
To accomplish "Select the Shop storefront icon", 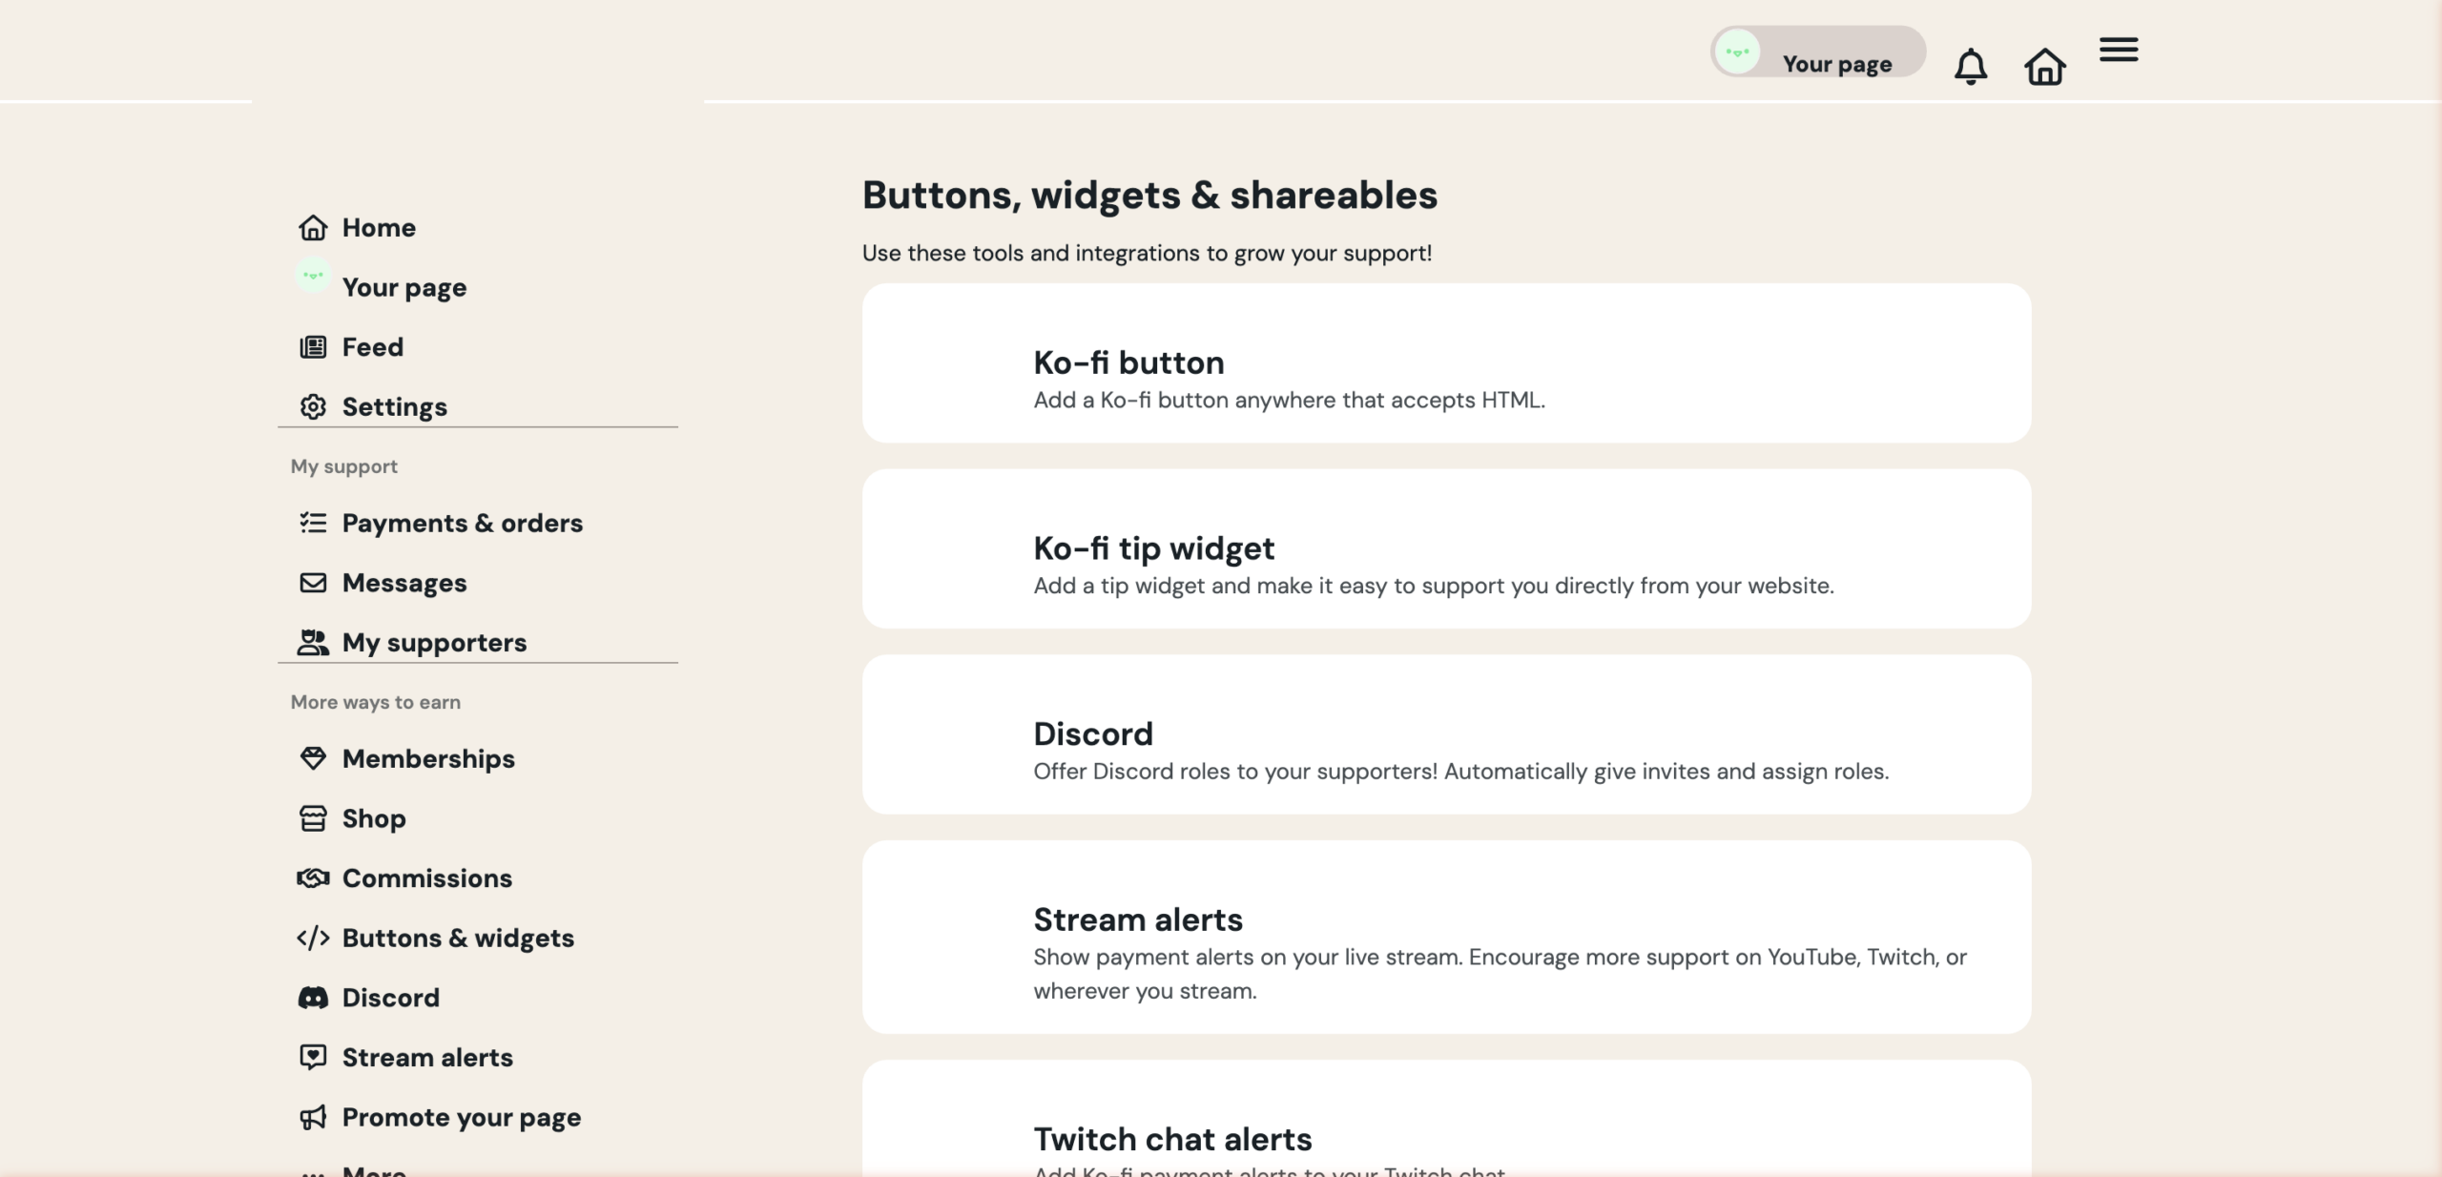I will point(313,818).
